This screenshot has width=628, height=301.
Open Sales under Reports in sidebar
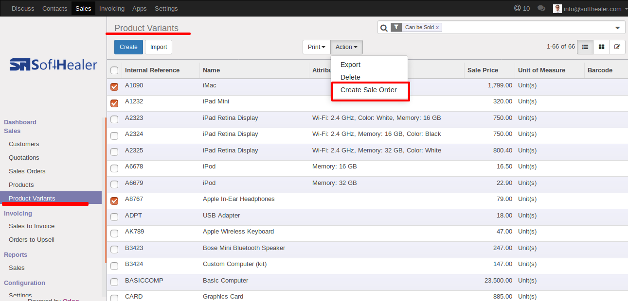pos(17,268)
